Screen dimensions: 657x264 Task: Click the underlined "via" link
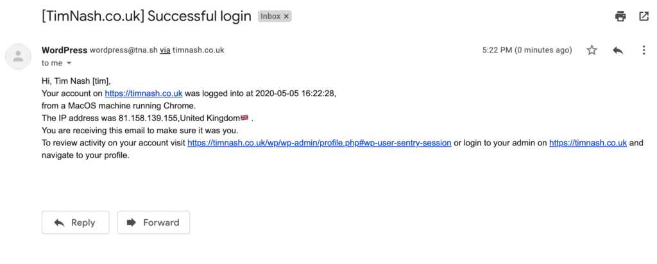(165, 50)
